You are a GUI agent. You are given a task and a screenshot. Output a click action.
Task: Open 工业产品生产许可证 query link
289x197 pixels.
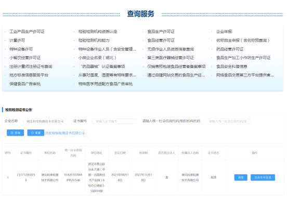27,32
